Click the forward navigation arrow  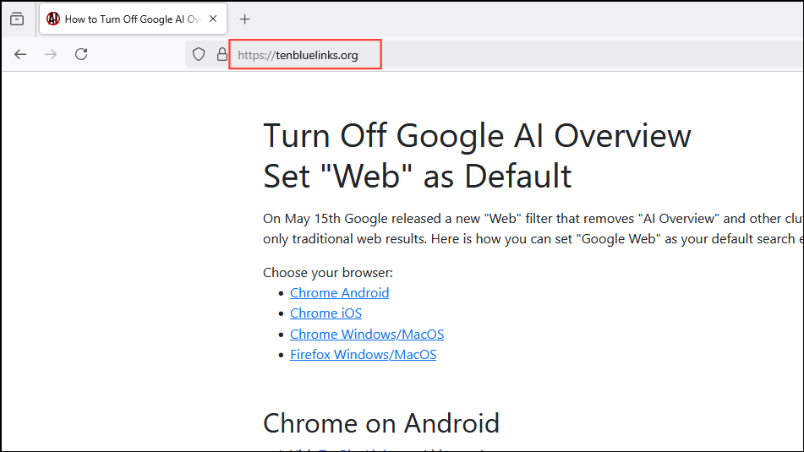(x=51, y=54)
